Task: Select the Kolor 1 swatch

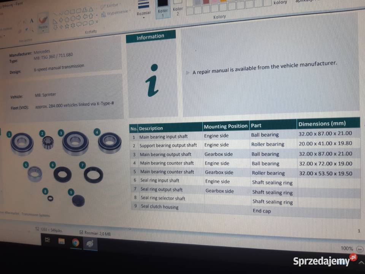Action: tap(163, 9)
